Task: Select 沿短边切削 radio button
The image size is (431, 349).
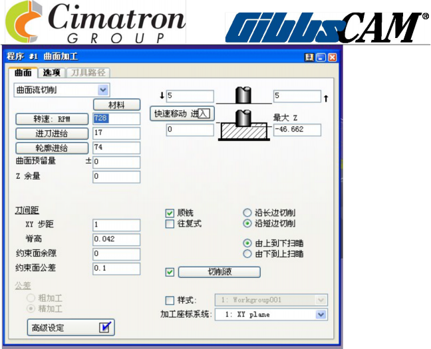Action: [x=247, y=223]
